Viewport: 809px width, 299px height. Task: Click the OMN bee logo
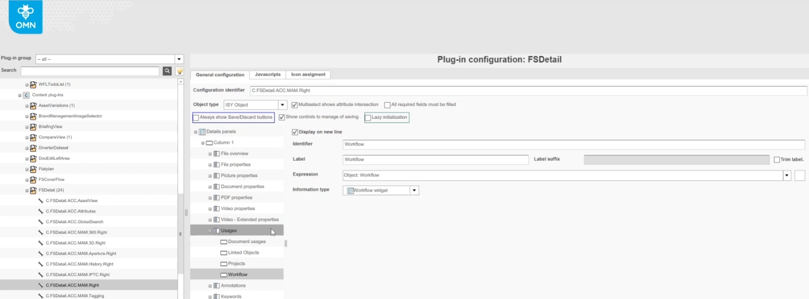point(26,17)
